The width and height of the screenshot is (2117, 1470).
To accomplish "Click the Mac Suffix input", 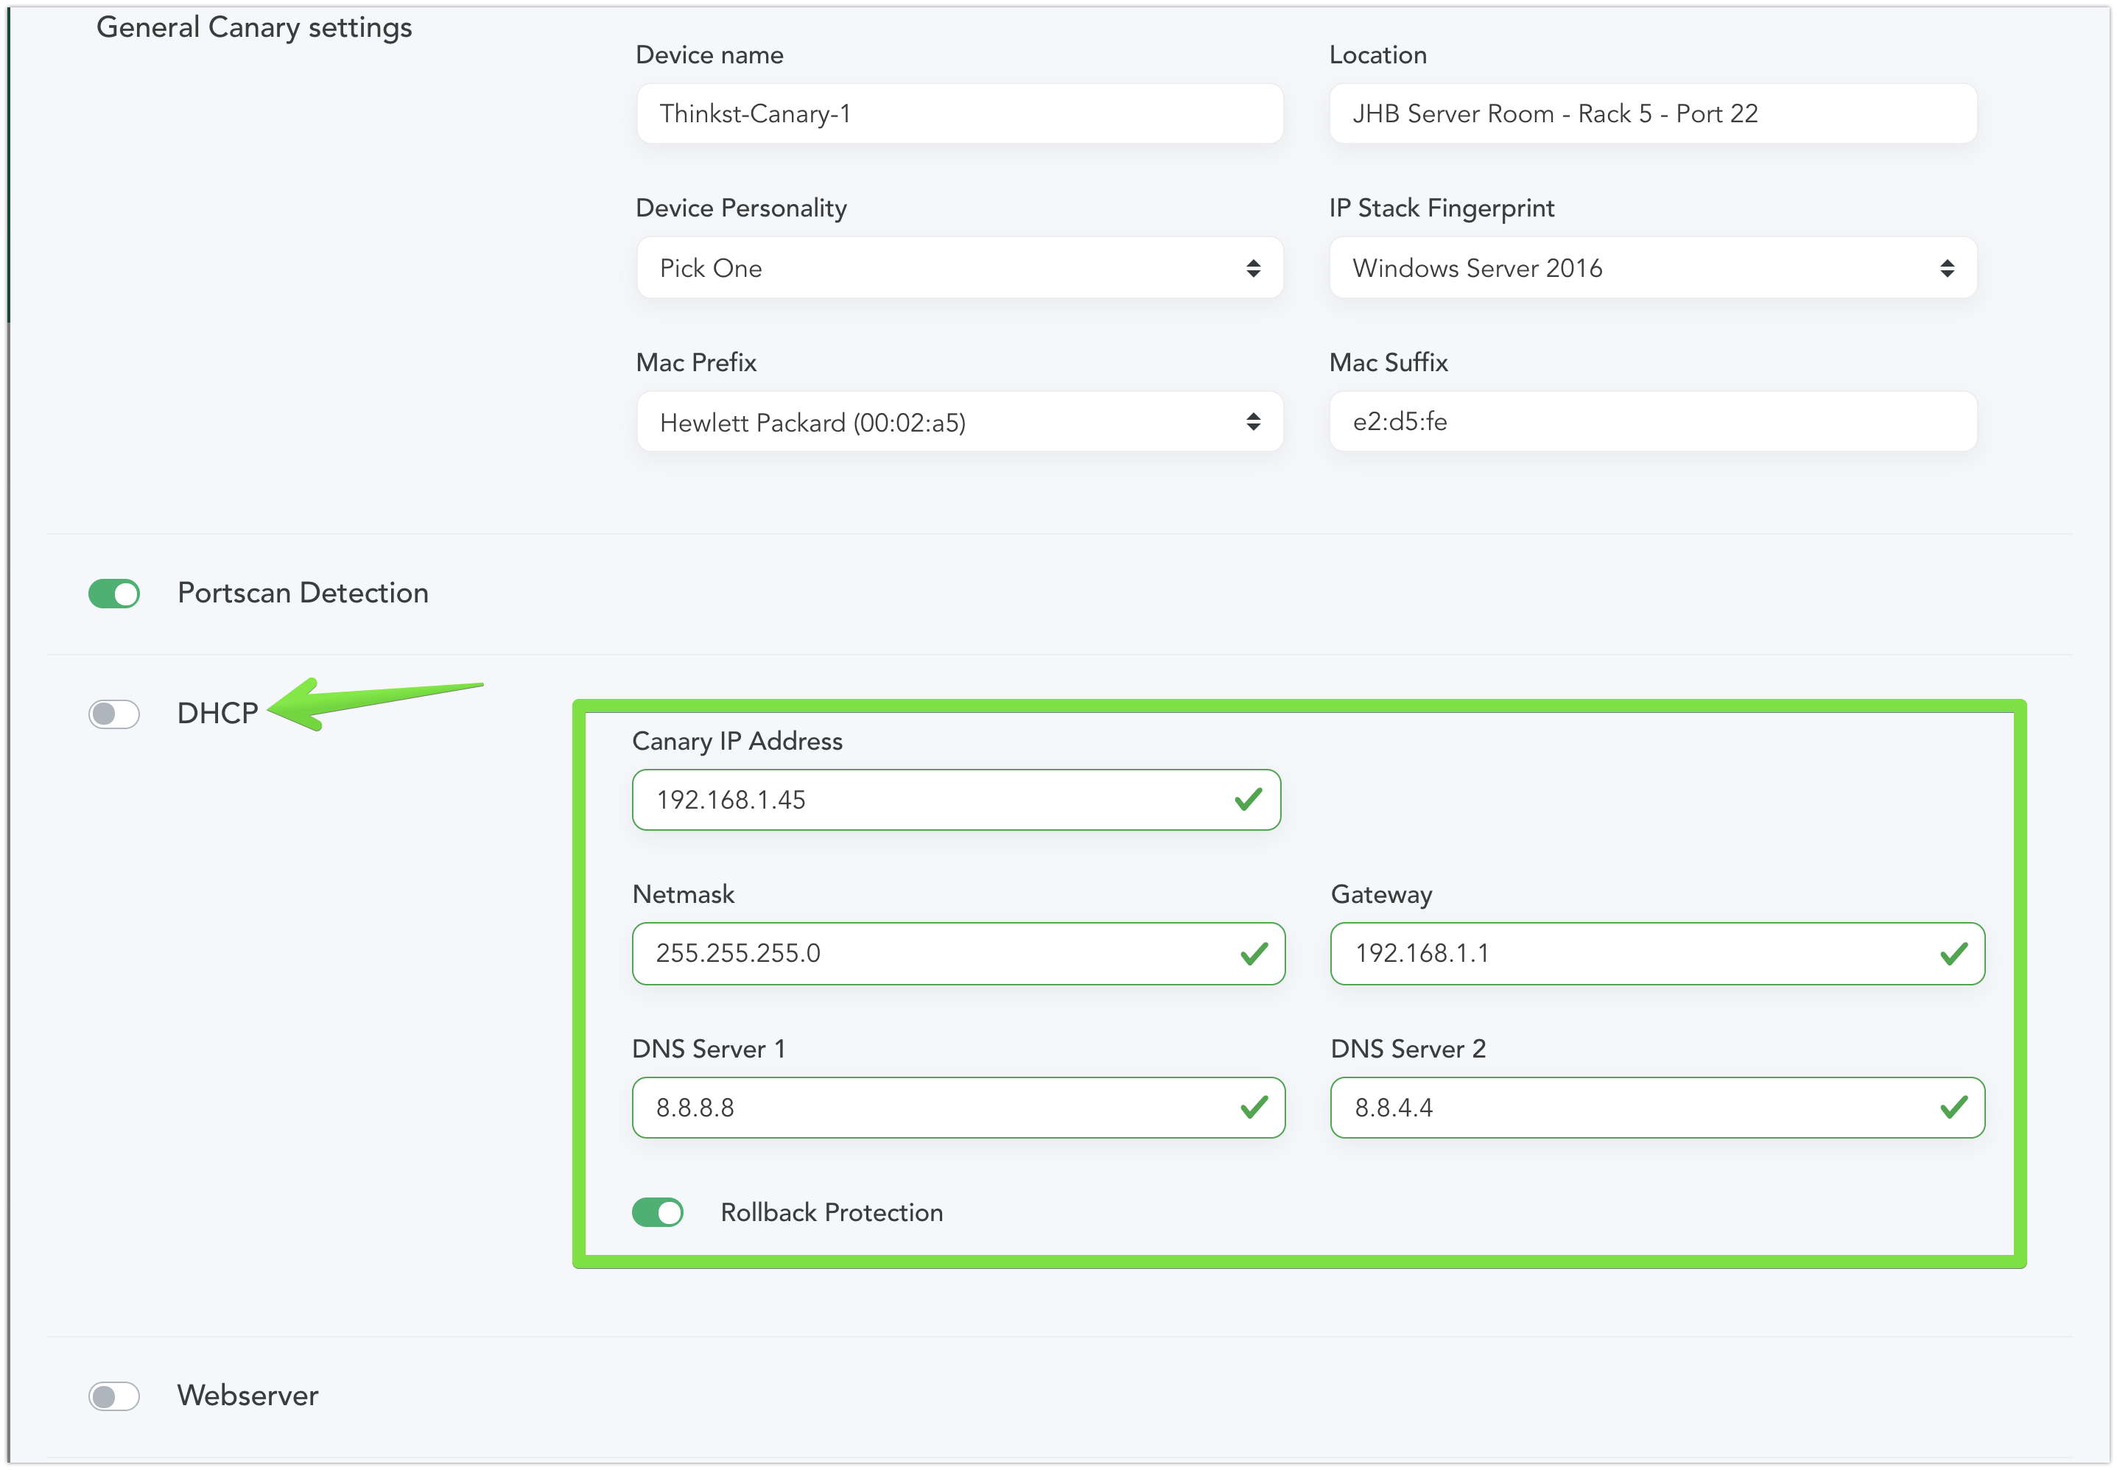I will [x=1651, y=422].
